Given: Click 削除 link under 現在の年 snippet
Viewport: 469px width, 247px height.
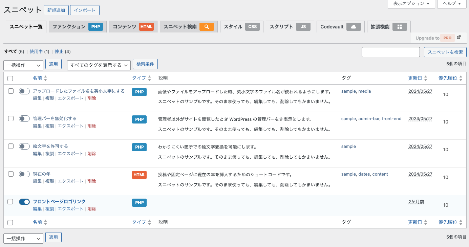Looking at the screenshot, I should 92,181.
